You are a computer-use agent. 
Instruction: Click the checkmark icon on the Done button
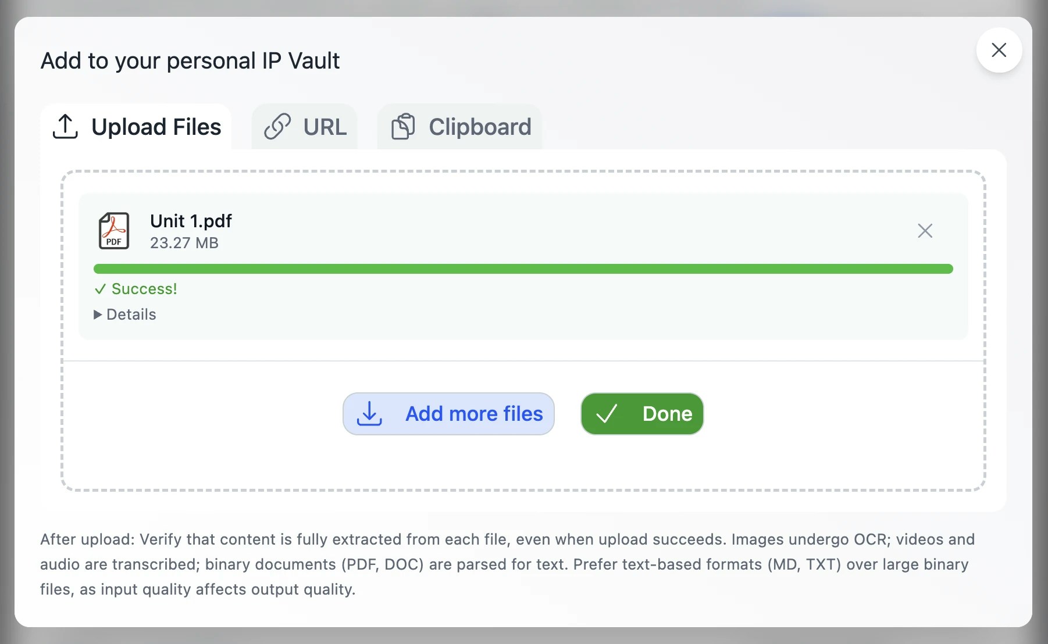pyautogui.click(x=607, y=414)
